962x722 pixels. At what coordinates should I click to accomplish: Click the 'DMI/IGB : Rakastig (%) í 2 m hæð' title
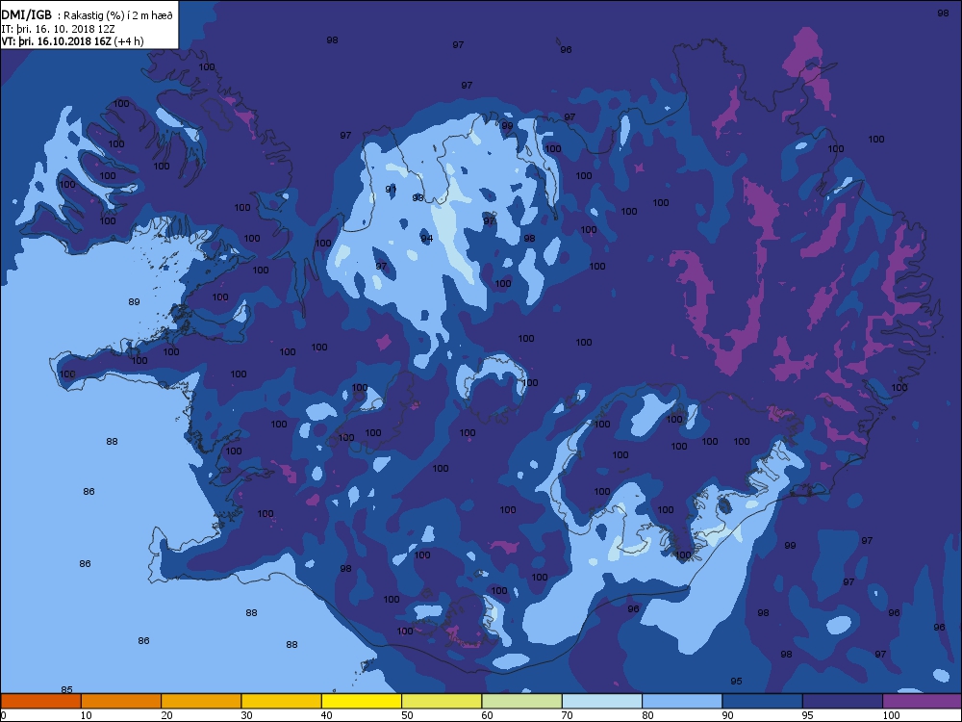pos(88,16)
